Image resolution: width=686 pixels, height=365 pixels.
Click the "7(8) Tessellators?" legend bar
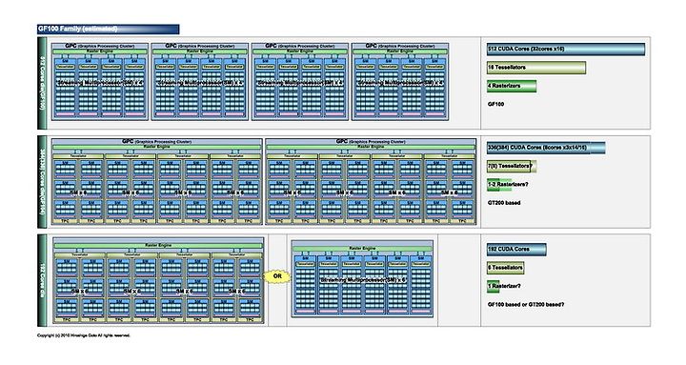click(x=512, y=166)
